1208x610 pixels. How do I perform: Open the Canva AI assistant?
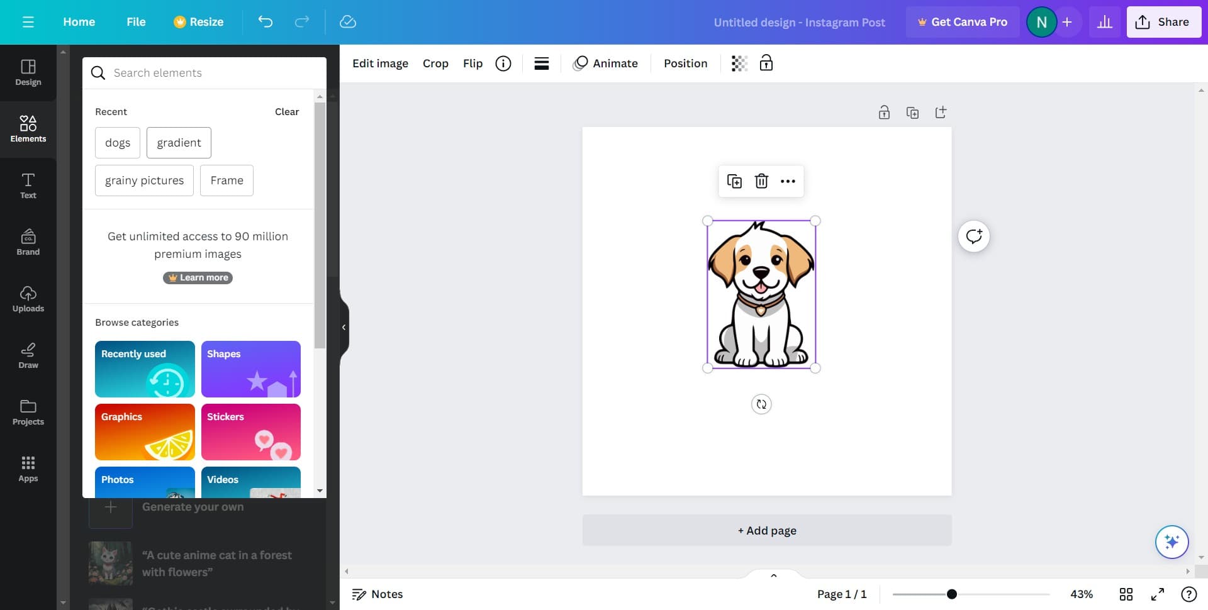click(x=1172, y=541)
